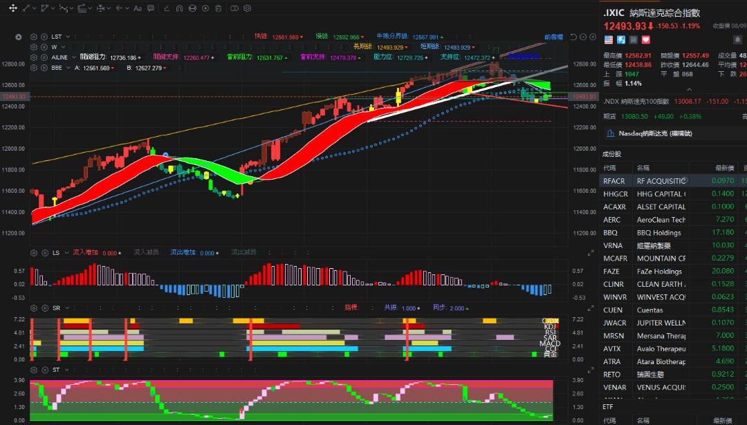Select the pencil freehand draw tool
Viewport: 747px width, 425px height.
tap(166, 8)
